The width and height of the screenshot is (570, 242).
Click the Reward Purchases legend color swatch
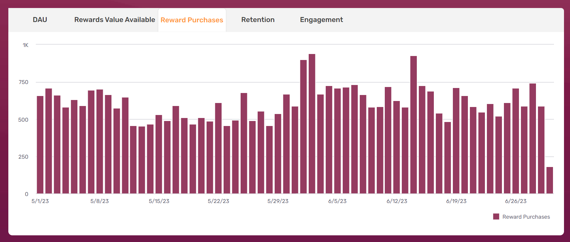pos(496,217)
